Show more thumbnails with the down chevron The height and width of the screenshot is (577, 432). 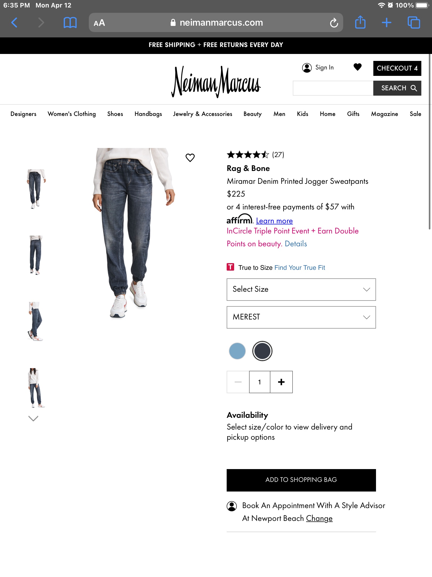33,418
